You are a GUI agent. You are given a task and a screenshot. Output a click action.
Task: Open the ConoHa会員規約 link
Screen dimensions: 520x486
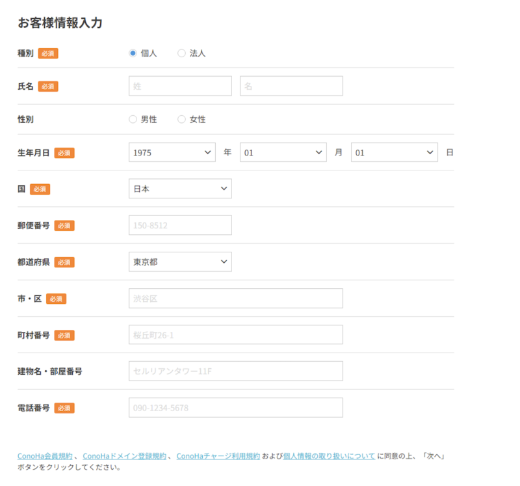tap(45, 456)
